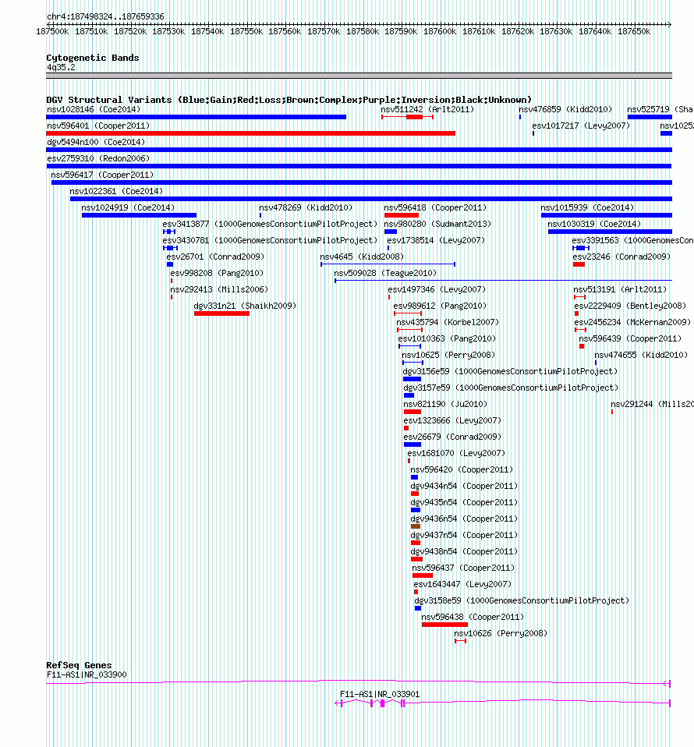Select nsv10625 (Perry2008) label
Image resolution: width=694 pixels, height=747 pixels.
click(448, 355)
